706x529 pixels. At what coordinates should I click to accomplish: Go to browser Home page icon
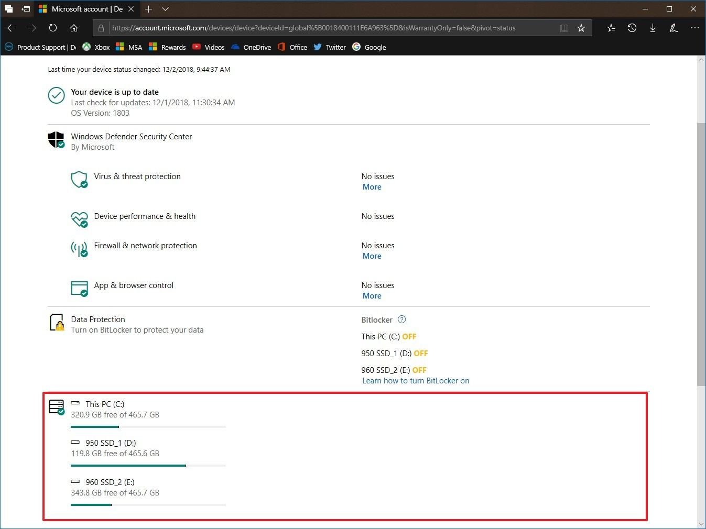pos(74,28)
